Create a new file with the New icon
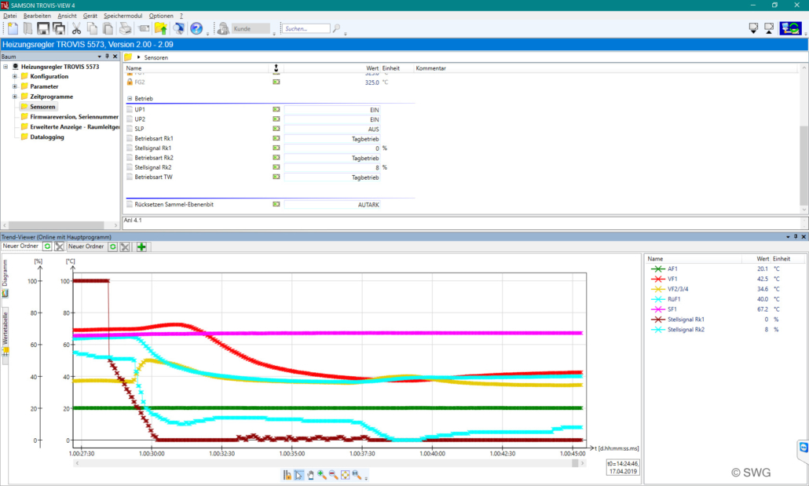The image size is (809, 486). pyautogui.click(x=13, y=28)
